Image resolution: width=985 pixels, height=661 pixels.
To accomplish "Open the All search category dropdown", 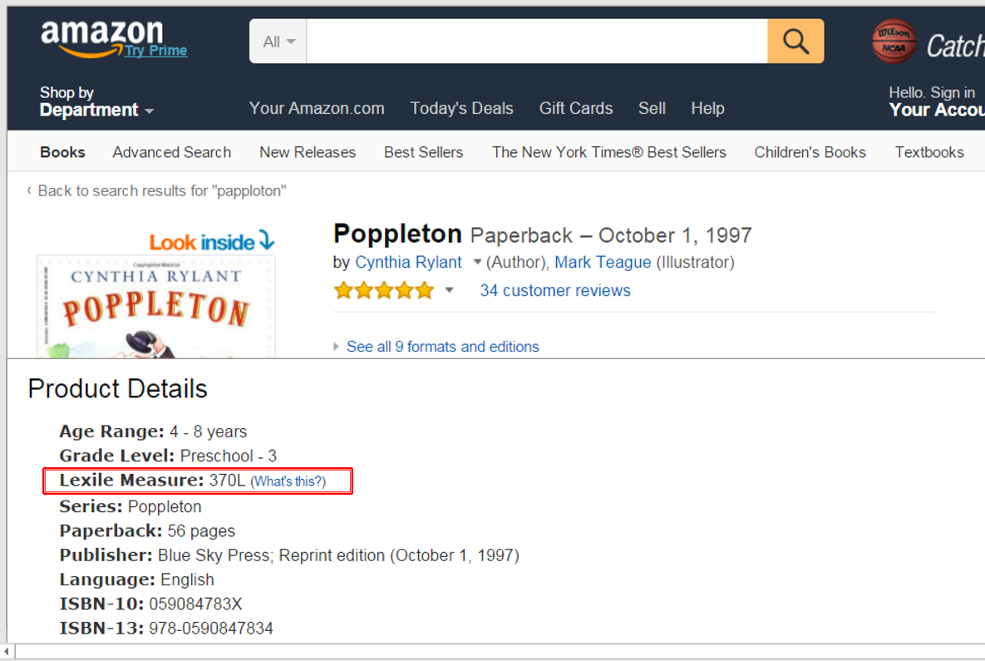I will coord(278,42).
